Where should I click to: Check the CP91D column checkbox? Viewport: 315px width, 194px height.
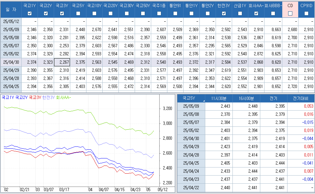[x=306, y=13]
